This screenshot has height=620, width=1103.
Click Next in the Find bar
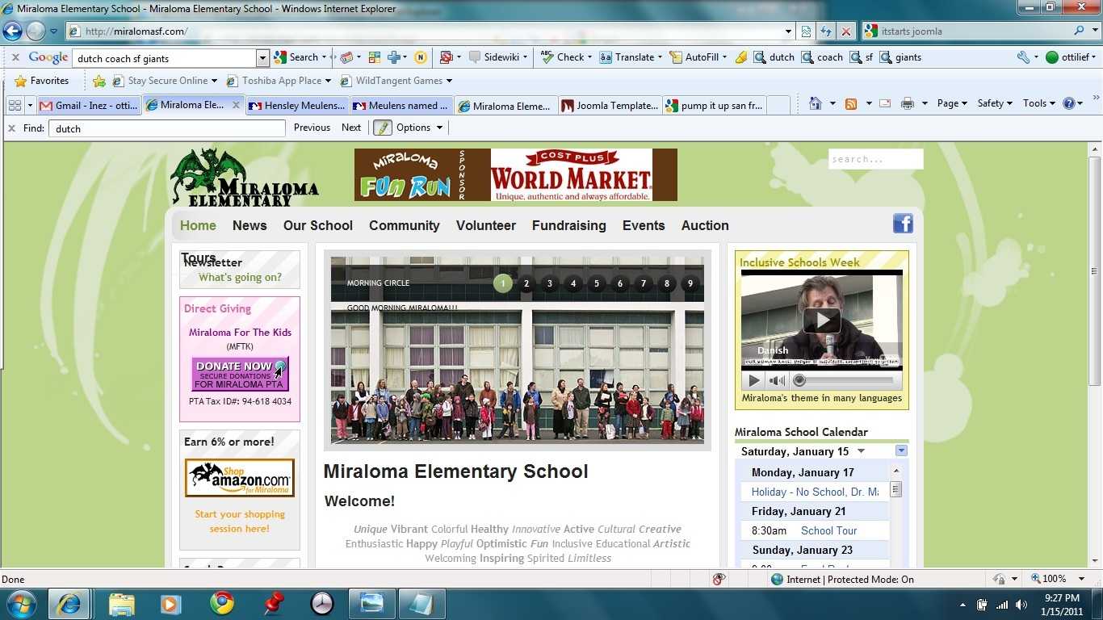point(351,128)
